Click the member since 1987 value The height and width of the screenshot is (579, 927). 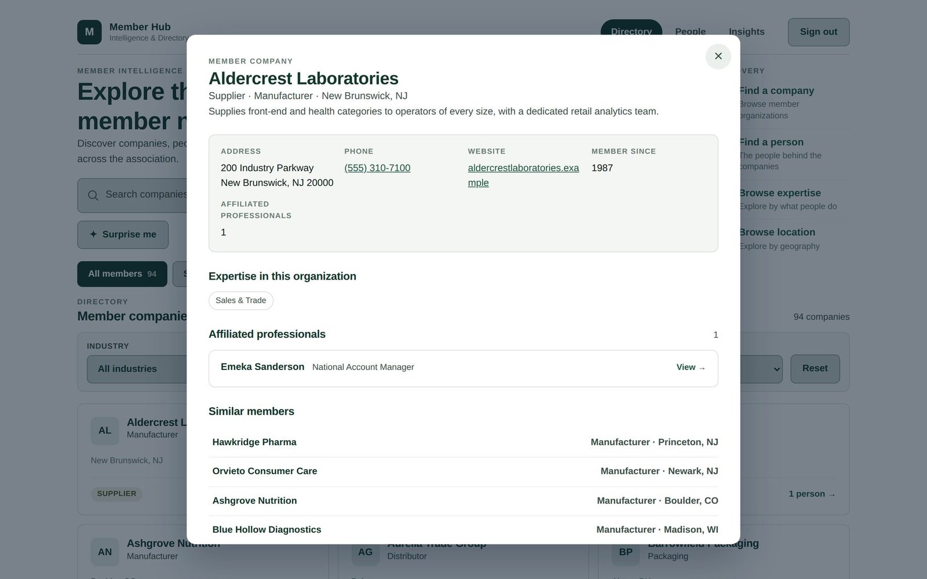coord(602,168)
